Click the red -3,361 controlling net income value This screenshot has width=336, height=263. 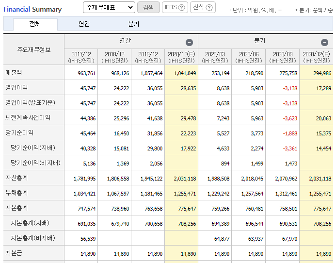[x=290, y=148]
